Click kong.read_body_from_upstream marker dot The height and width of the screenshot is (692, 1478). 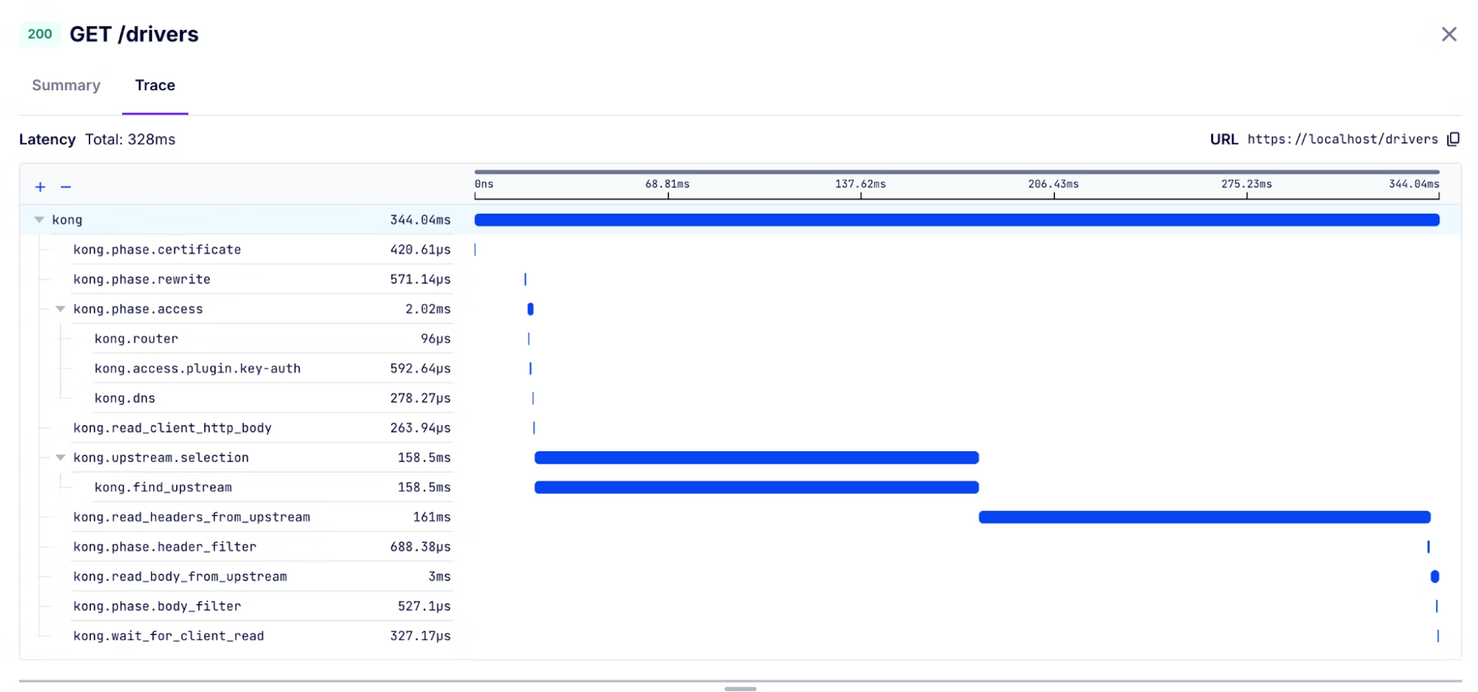click(1435, 576)
